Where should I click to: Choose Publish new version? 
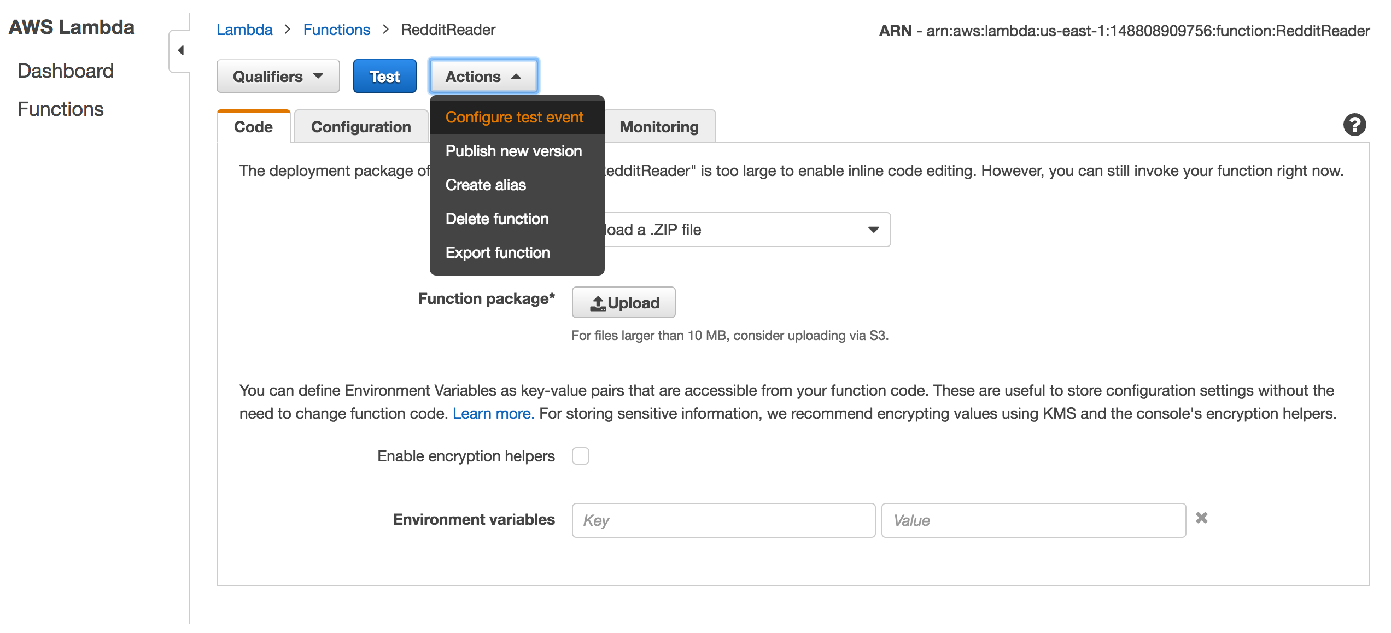(x=517, y=151)
